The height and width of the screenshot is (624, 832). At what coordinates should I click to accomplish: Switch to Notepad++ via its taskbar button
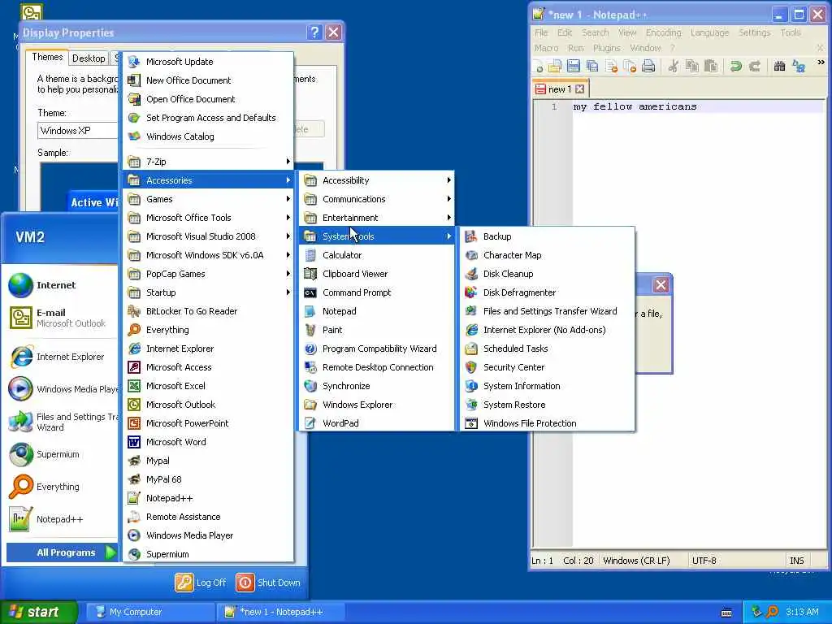[x=281, y=613]
